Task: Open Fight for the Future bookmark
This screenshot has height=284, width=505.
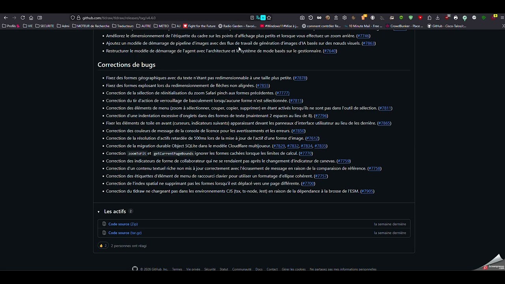Action: [x=199, y=26]
